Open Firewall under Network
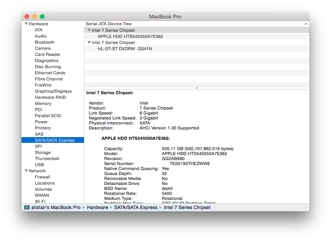This screenshot has height=242, width=331. (43, 177)
